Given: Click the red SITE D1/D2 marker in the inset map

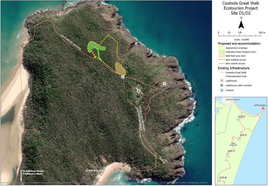Looking at the screenshot, I should pyautogui.click(x=263, y=109).
